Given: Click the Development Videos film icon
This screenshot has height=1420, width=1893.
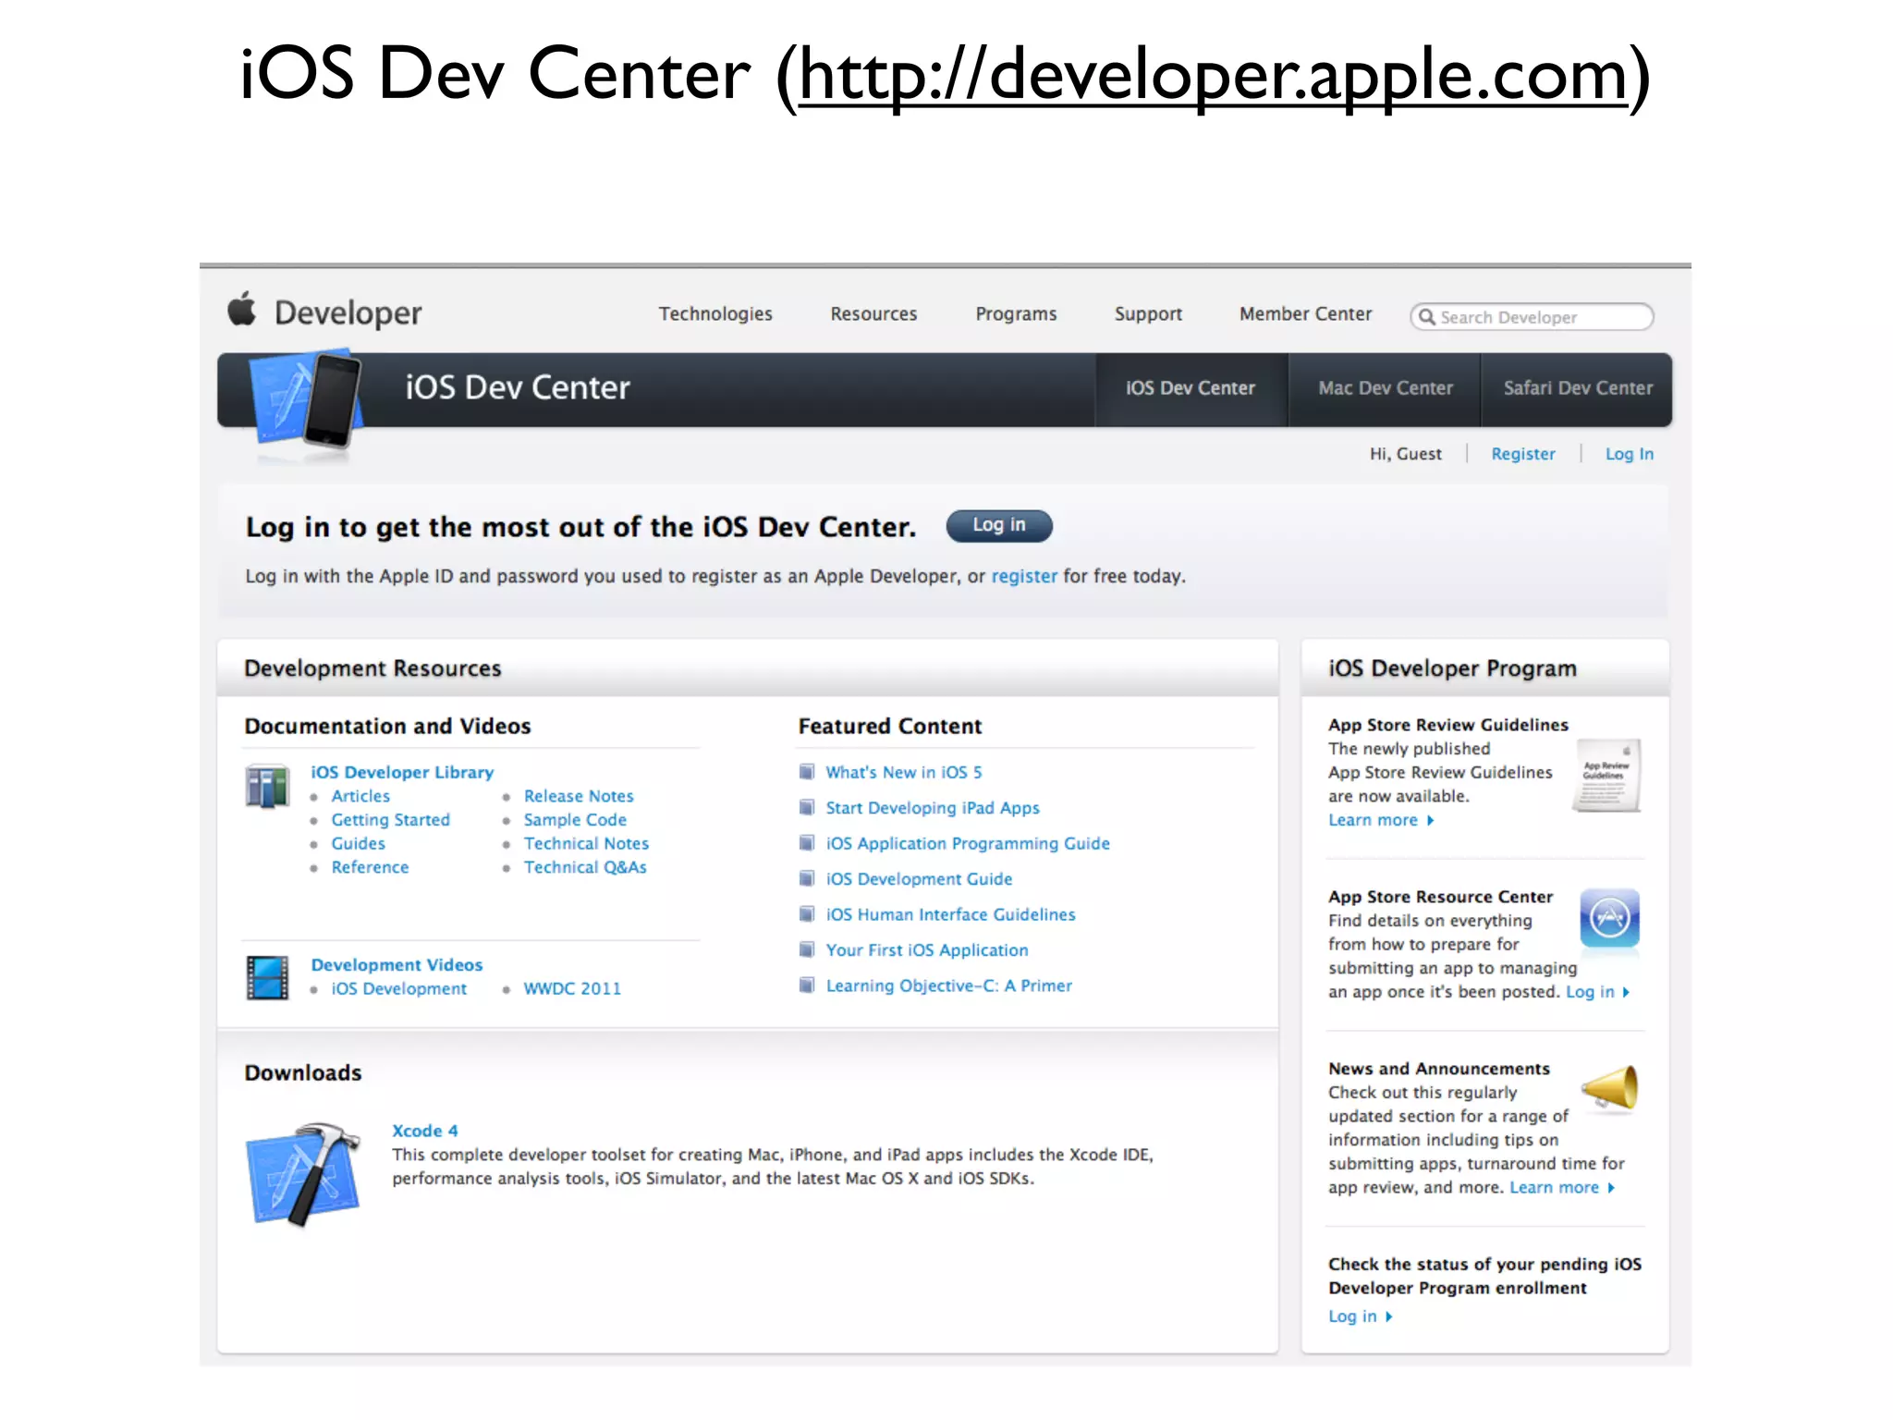Looking at the screenshot, I should click(268, 977).
